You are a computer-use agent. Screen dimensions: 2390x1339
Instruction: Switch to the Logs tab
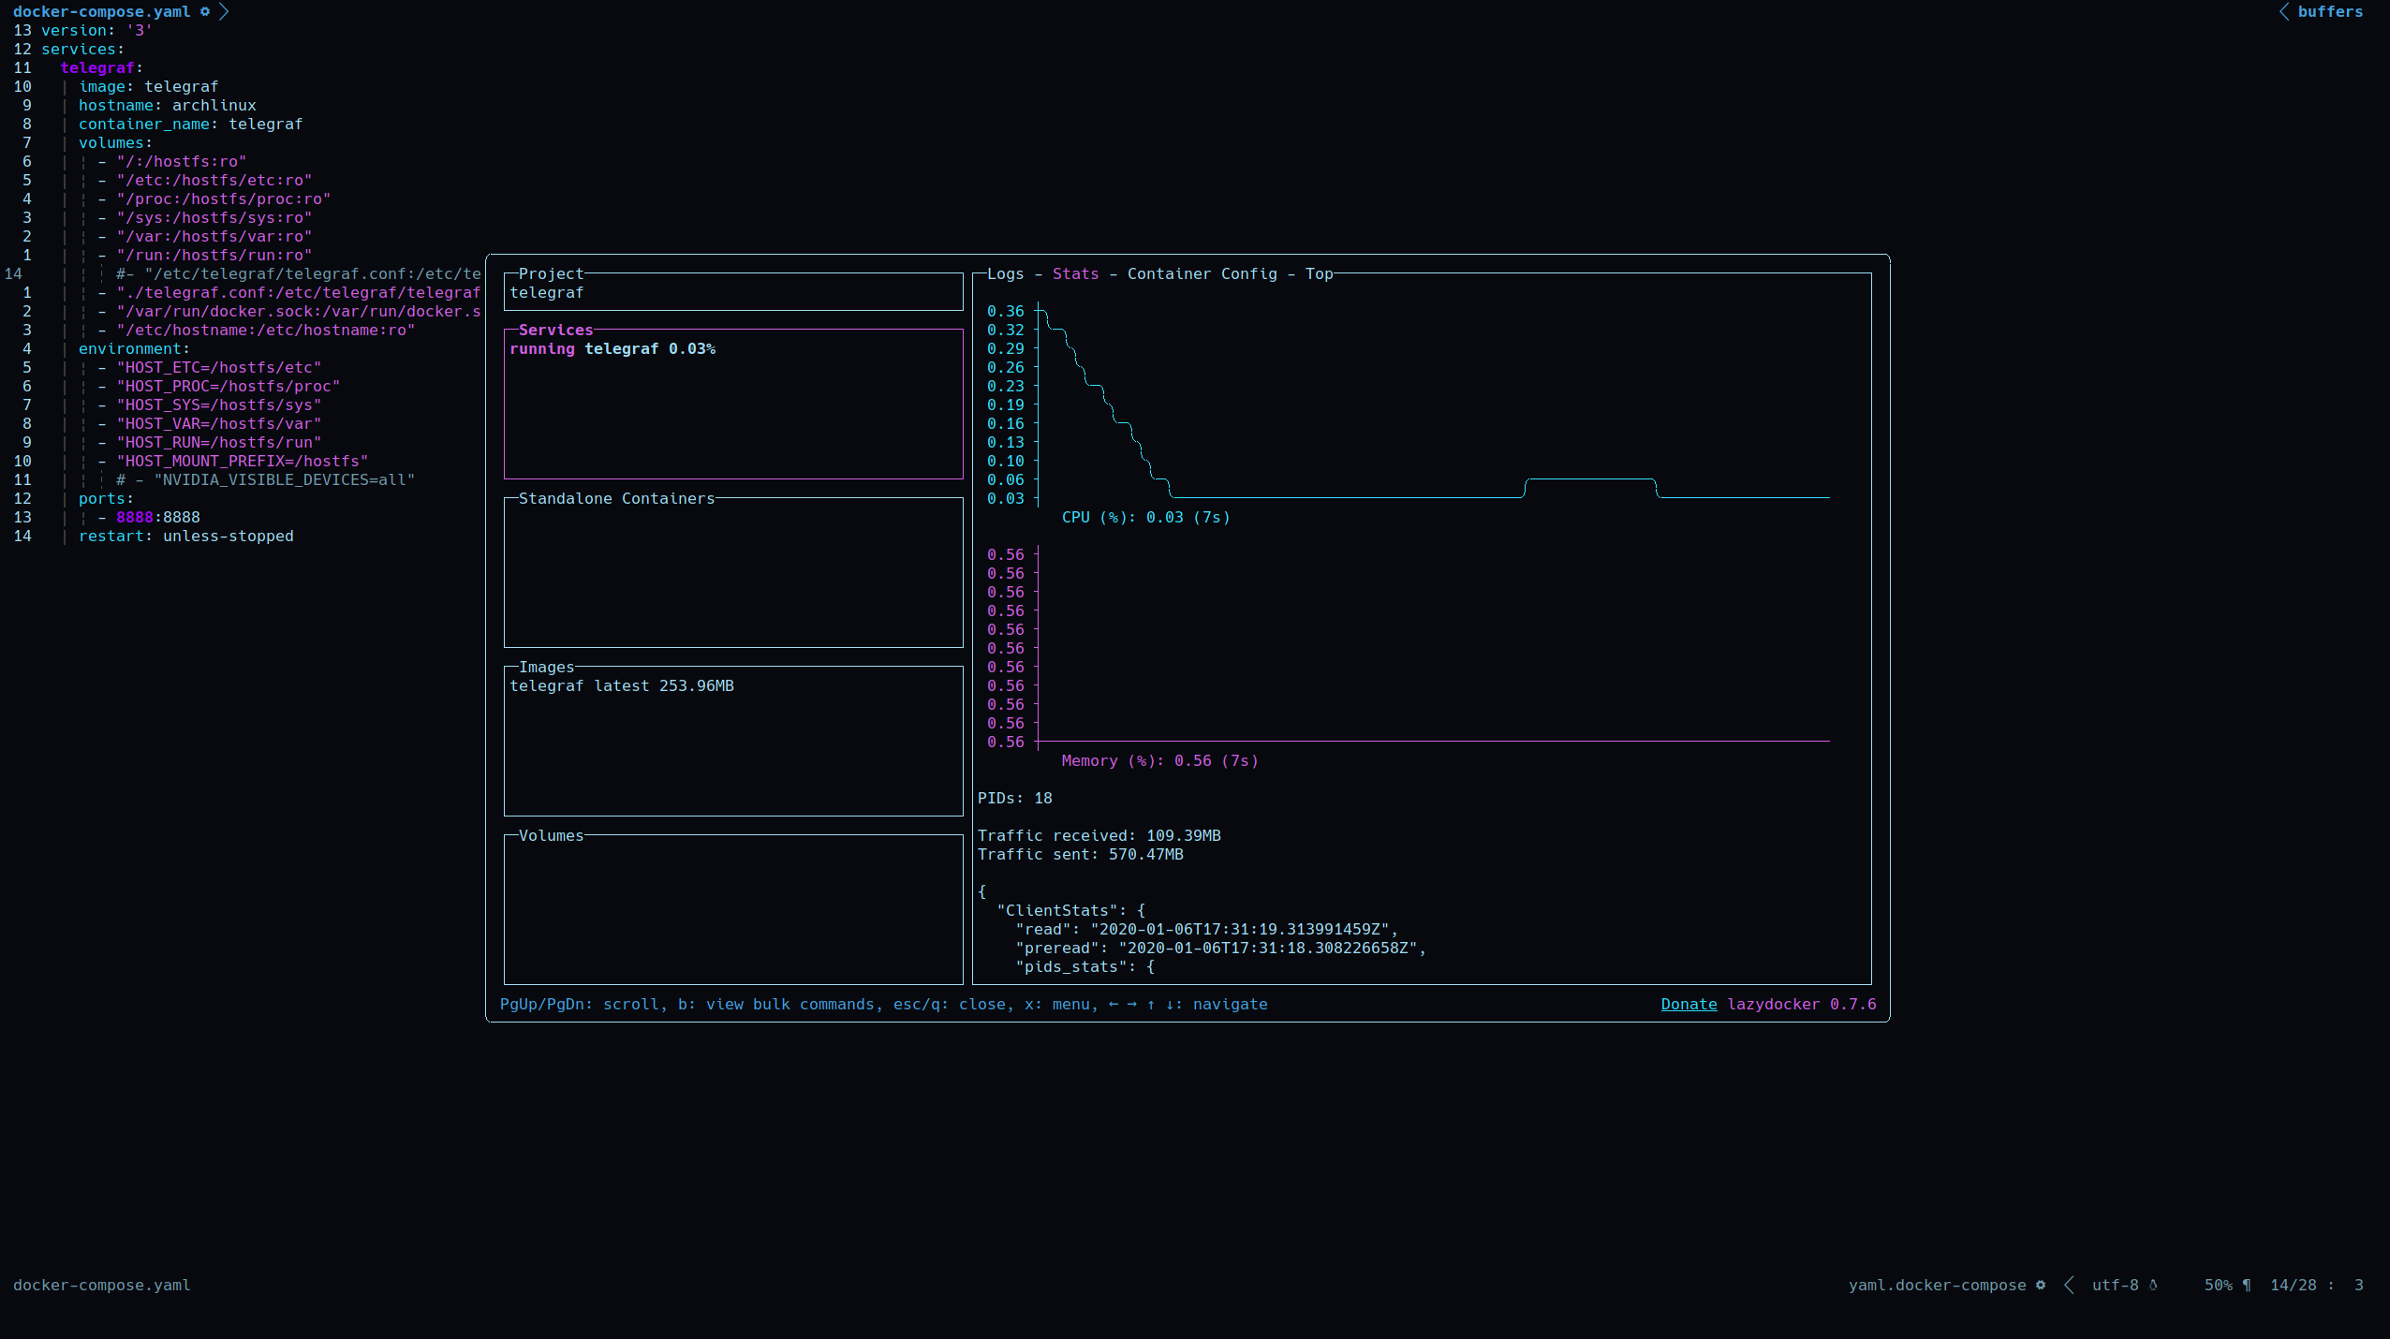1005,273
